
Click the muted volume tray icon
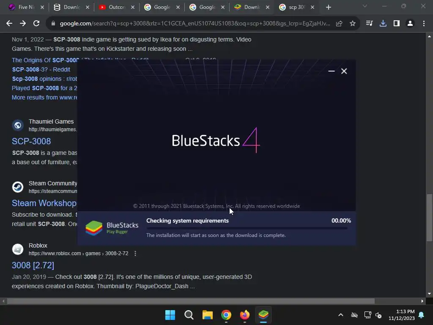(378, 315)
